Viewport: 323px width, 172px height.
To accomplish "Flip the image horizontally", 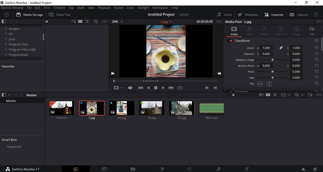I will click(x=260, y=84).
